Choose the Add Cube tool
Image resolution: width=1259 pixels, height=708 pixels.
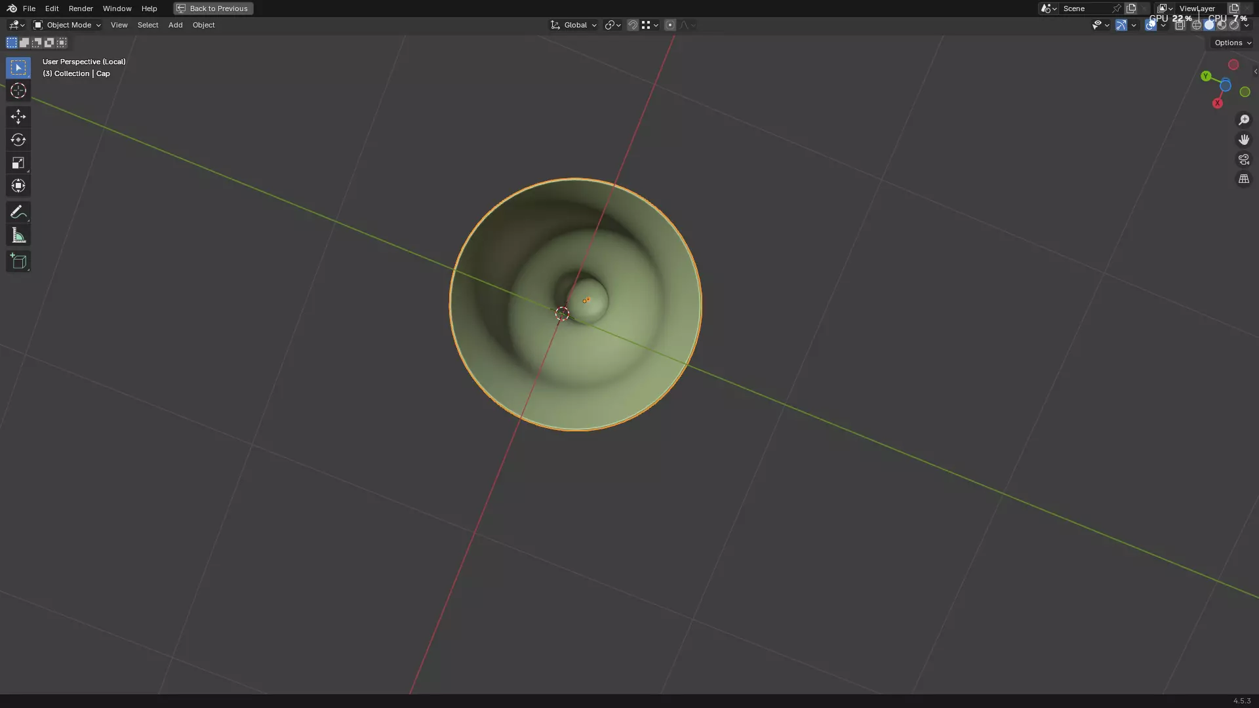coord(18,262)
